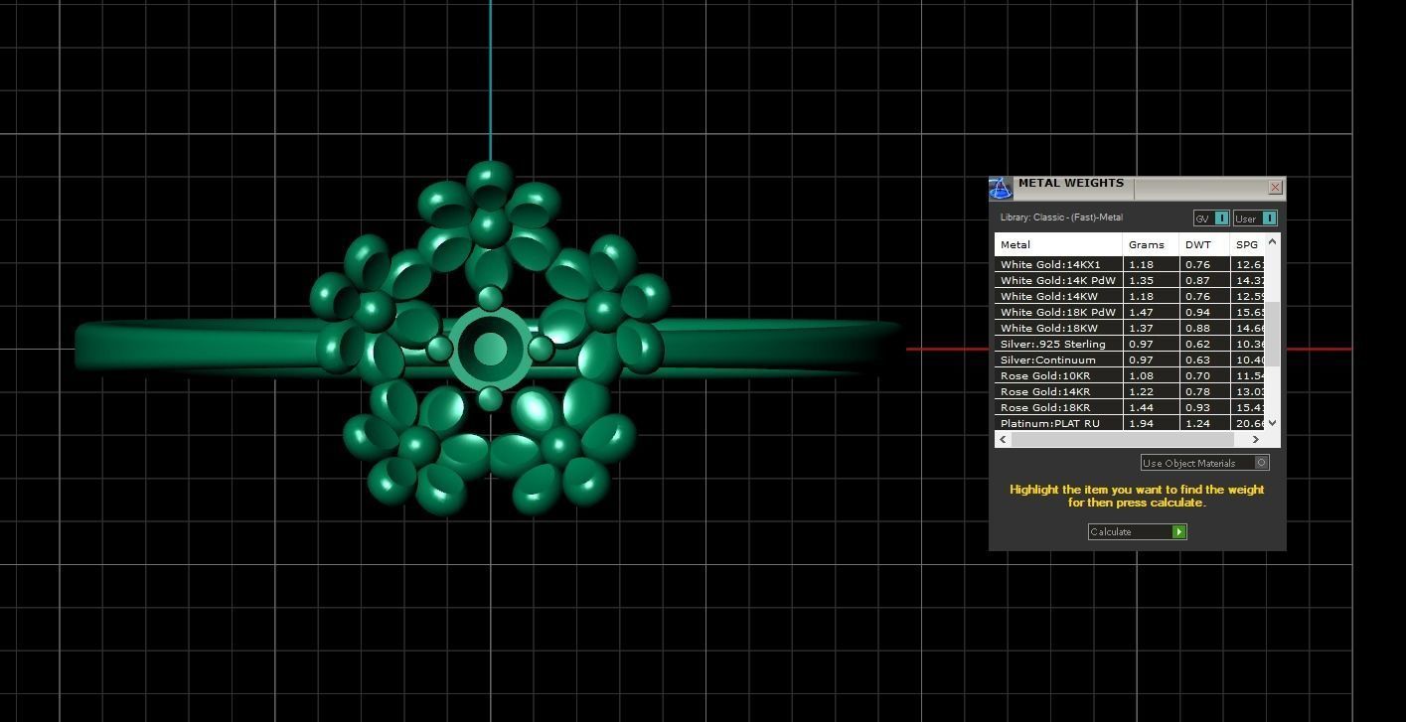Select the Rose Gold:18KR row
The image size is (1406, 722).
1130,407
